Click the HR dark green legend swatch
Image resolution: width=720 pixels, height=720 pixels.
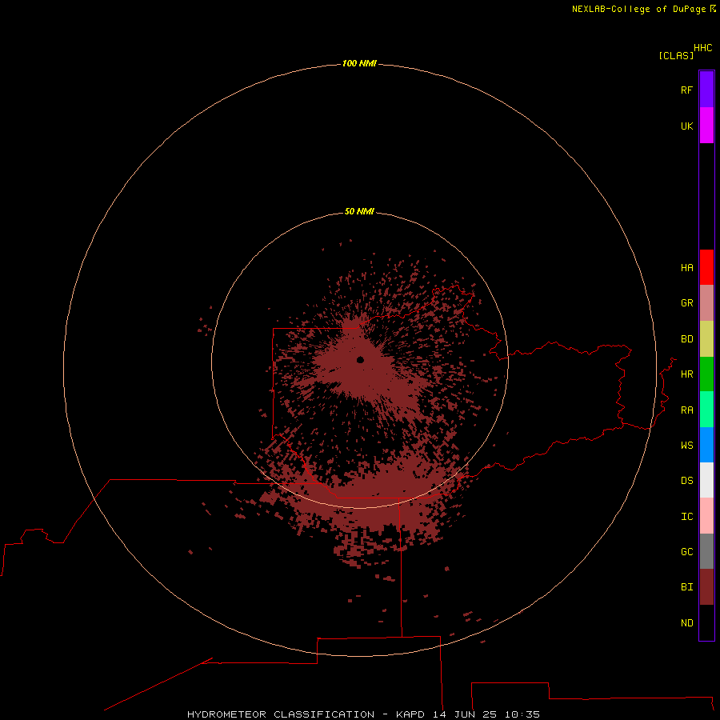click(x=706, y=374)
